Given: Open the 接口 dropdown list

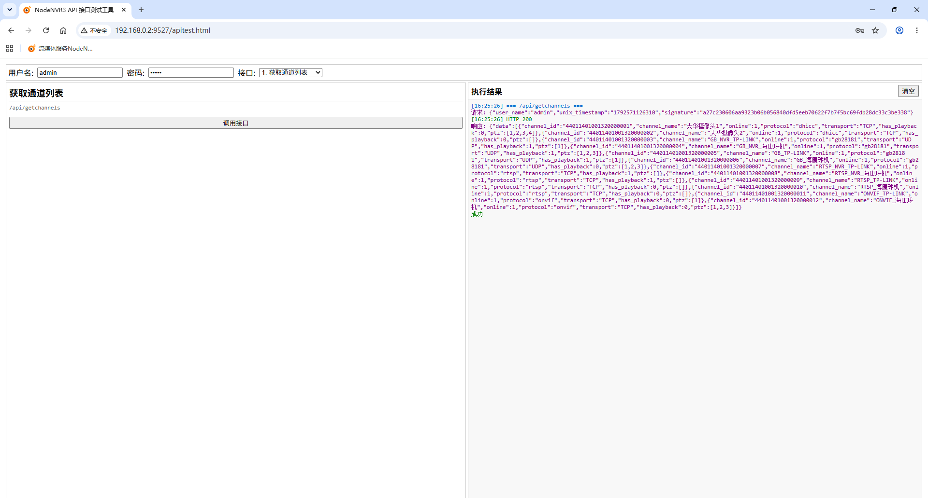Looking at the screenshot, I should pyautogui.click(x=290, y=72).
